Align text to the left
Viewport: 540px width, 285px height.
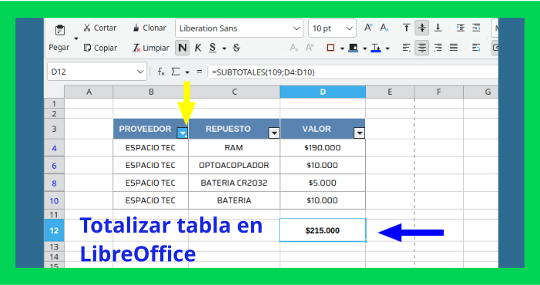[x=407, y=48]
